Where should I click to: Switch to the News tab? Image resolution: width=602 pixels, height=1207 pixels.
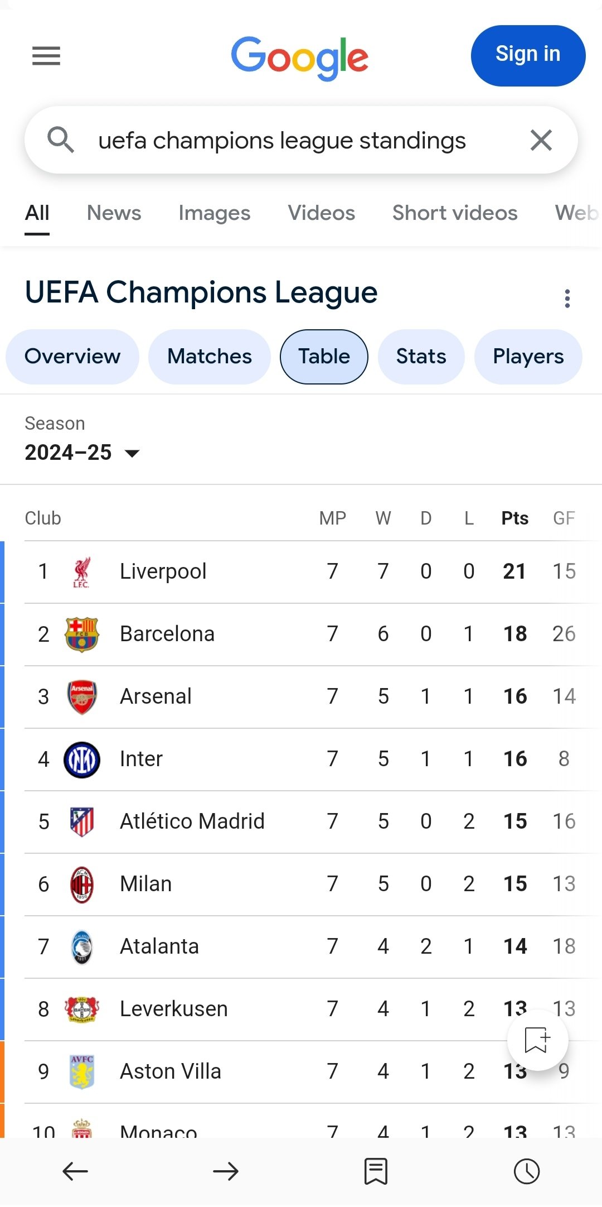point(114,213)
